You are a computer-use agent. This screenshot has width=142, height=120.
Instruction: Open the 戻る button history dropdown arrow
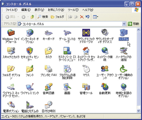tap(18, 17)
